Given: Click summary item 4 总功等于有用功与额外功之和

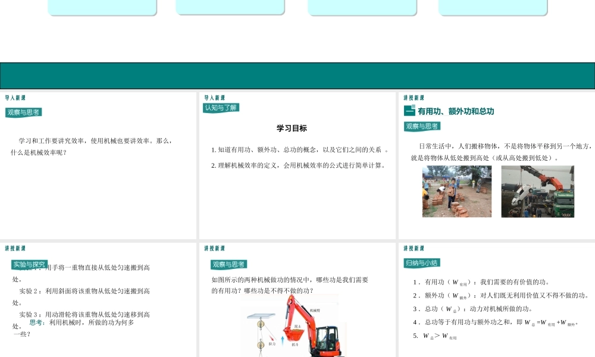Looking at the screenshot, I should tap(495, 322).
